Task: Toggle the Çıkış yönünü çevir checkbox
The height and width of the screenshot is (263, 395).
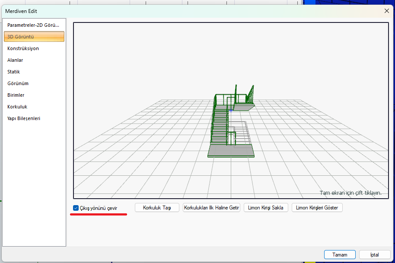Action: point(76,208)
